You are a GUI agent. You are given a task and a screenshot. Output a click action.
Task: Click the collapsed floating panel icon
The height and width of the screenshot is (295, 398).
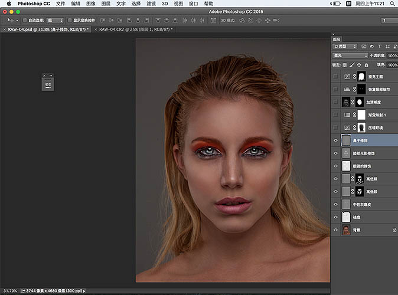coord(47,85)
